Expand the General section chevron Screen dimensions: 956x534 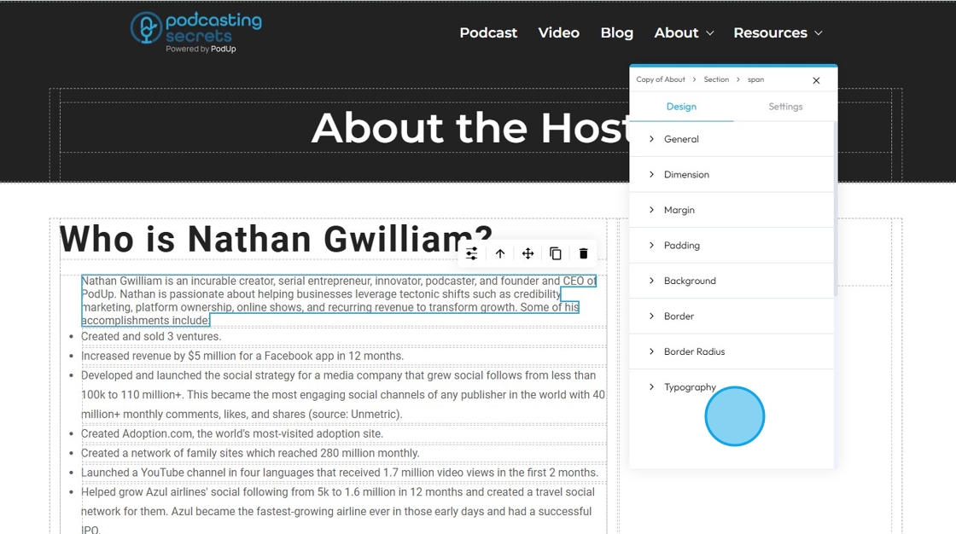point(652,139)
